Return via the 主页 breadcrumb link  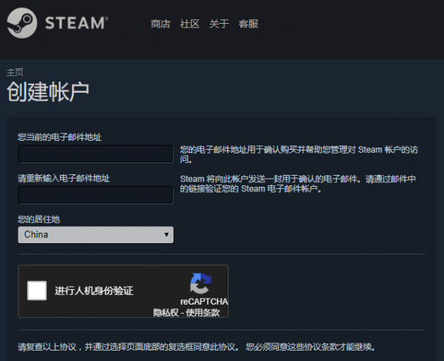coord(15,72)
